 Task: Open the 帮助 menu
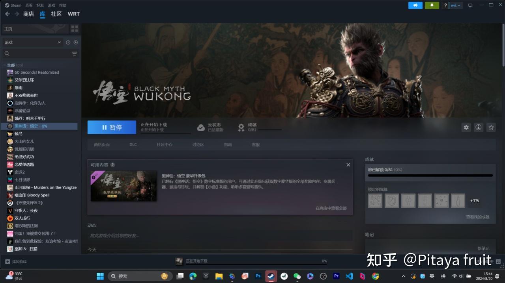[63, 5]
